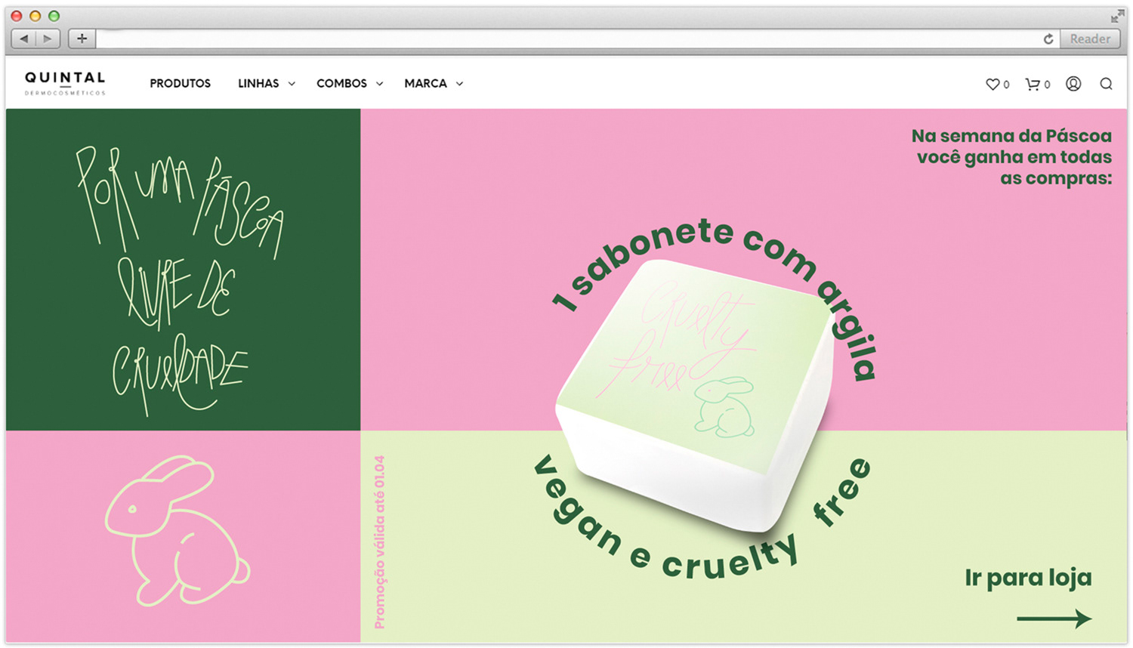Click the 'Ir para loja' link
Screen dimensions: 1133x648
click(x=1028, y=578)
